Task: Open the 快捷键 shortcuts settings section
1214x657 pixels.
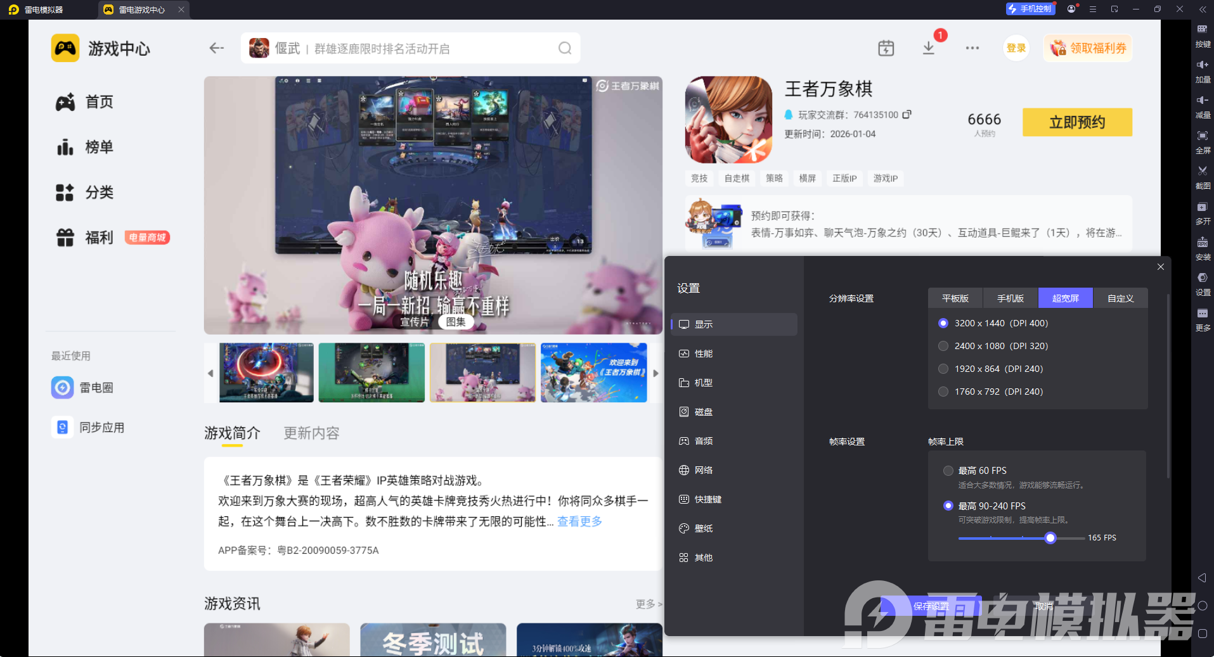Action: coord(734,499)
